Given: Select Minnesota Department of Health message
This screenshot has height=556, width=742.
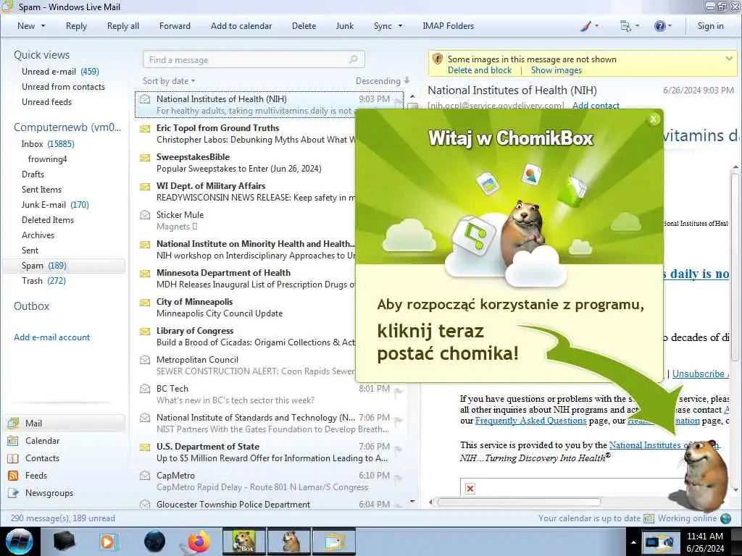Looking at the screenshot, I should tap(246, 279).
